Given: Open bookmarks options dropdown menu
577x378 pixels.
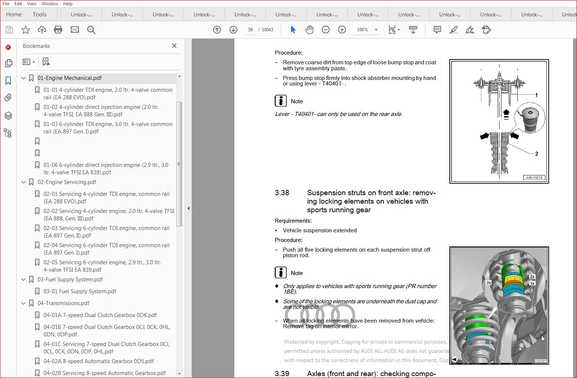Looking at the screenshot, I should point(29,62).
